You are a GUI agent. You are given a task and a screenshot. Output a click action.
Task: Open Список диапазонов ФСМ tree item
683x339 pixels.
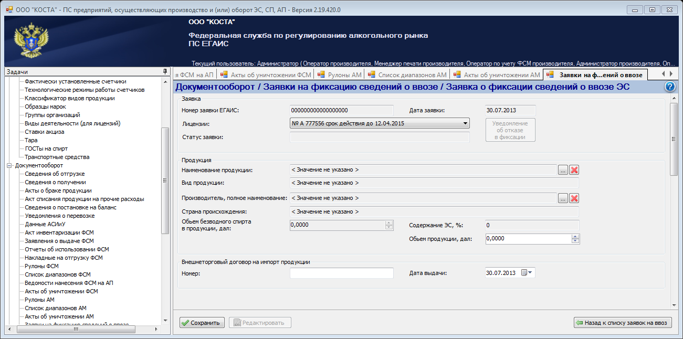click(x=58, y=274)
